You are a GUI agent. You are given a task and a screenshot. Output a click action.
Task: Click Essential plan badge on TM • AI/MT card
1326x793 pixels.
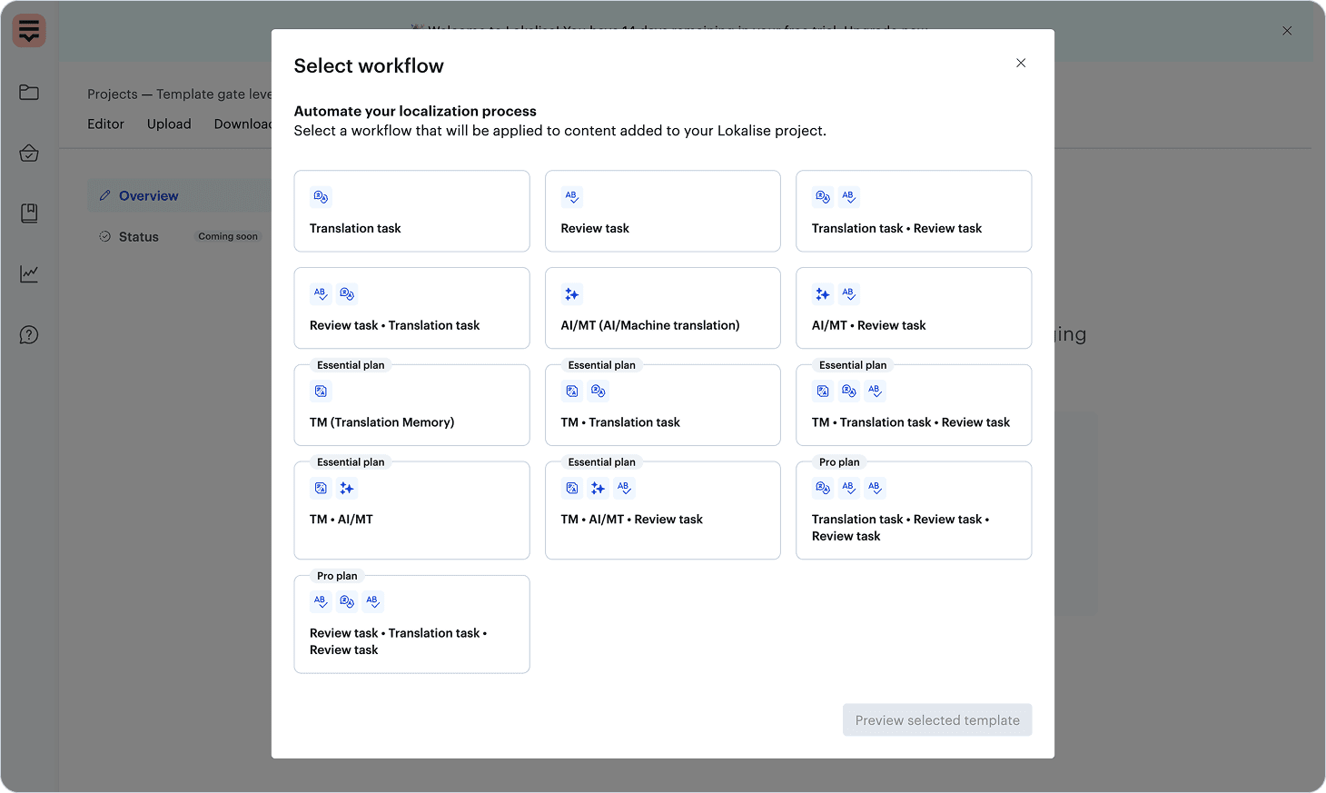(351, 462)
